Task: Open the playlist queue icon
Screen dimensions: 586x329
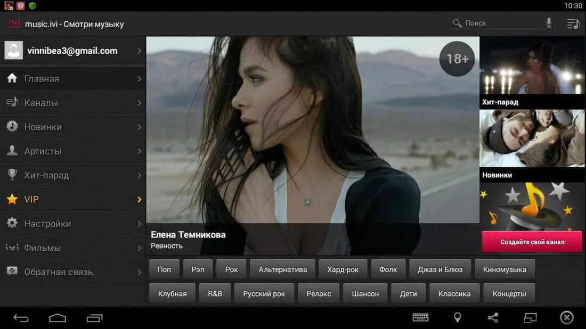Action: coord(573,24)
